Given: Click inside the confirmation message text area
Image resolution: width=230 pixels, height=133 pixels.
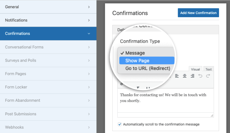Looking at the screenshot, I should pos(165,100).
